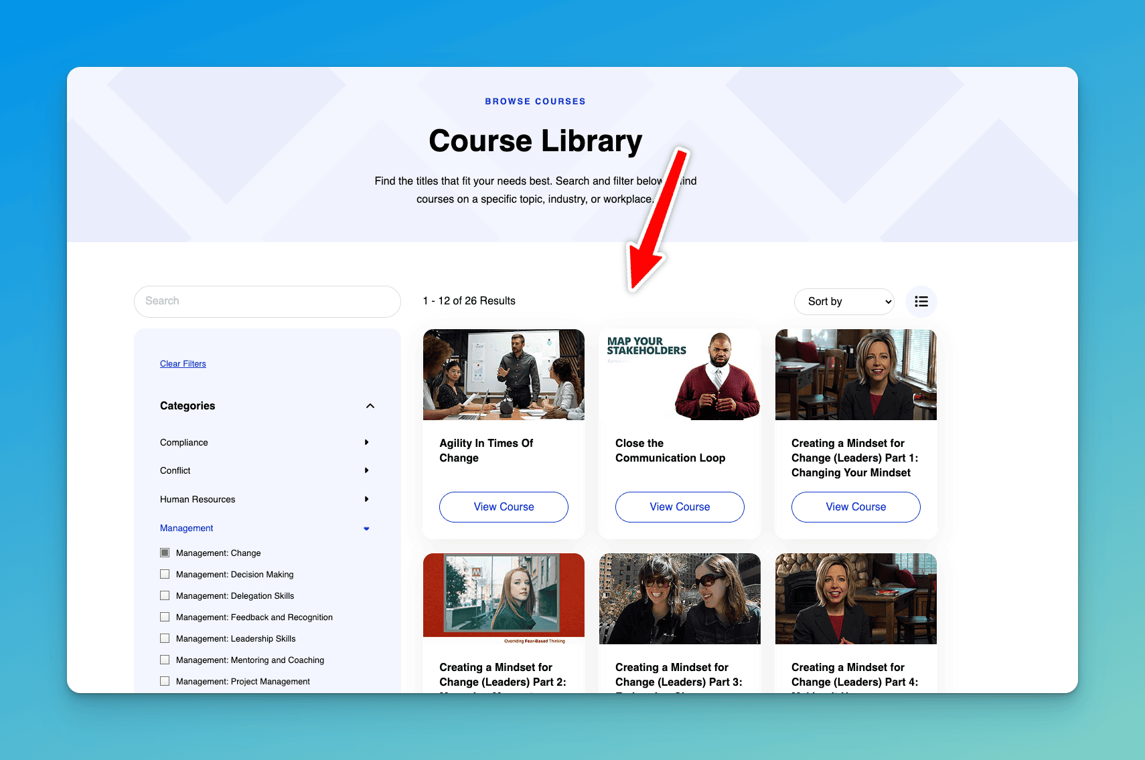Check Management: Mentoring and Coaching filter

click(165, 660)
